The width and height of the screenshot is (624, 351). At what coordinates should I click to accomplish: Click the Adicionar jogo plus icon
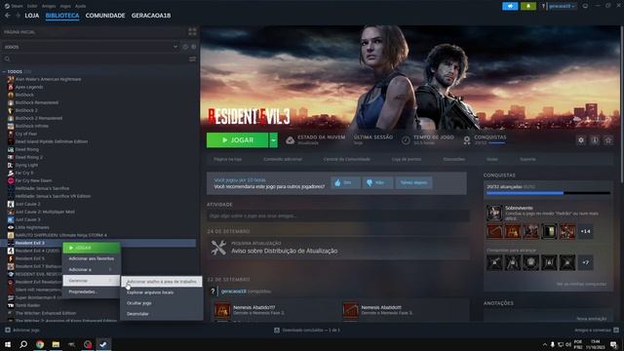point(8,330)
